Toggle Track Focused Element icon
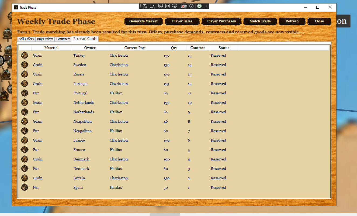 [x=175, y=6]
